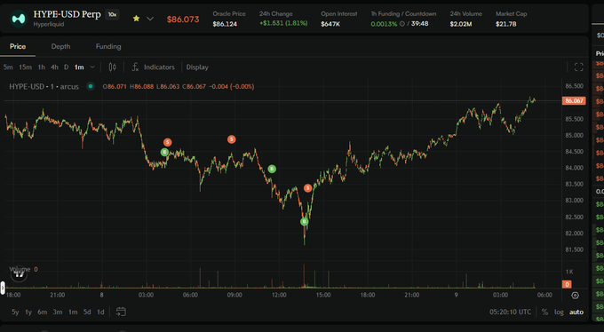
Task: Set the chart range to 5d
Action: [x=87, y=312]
